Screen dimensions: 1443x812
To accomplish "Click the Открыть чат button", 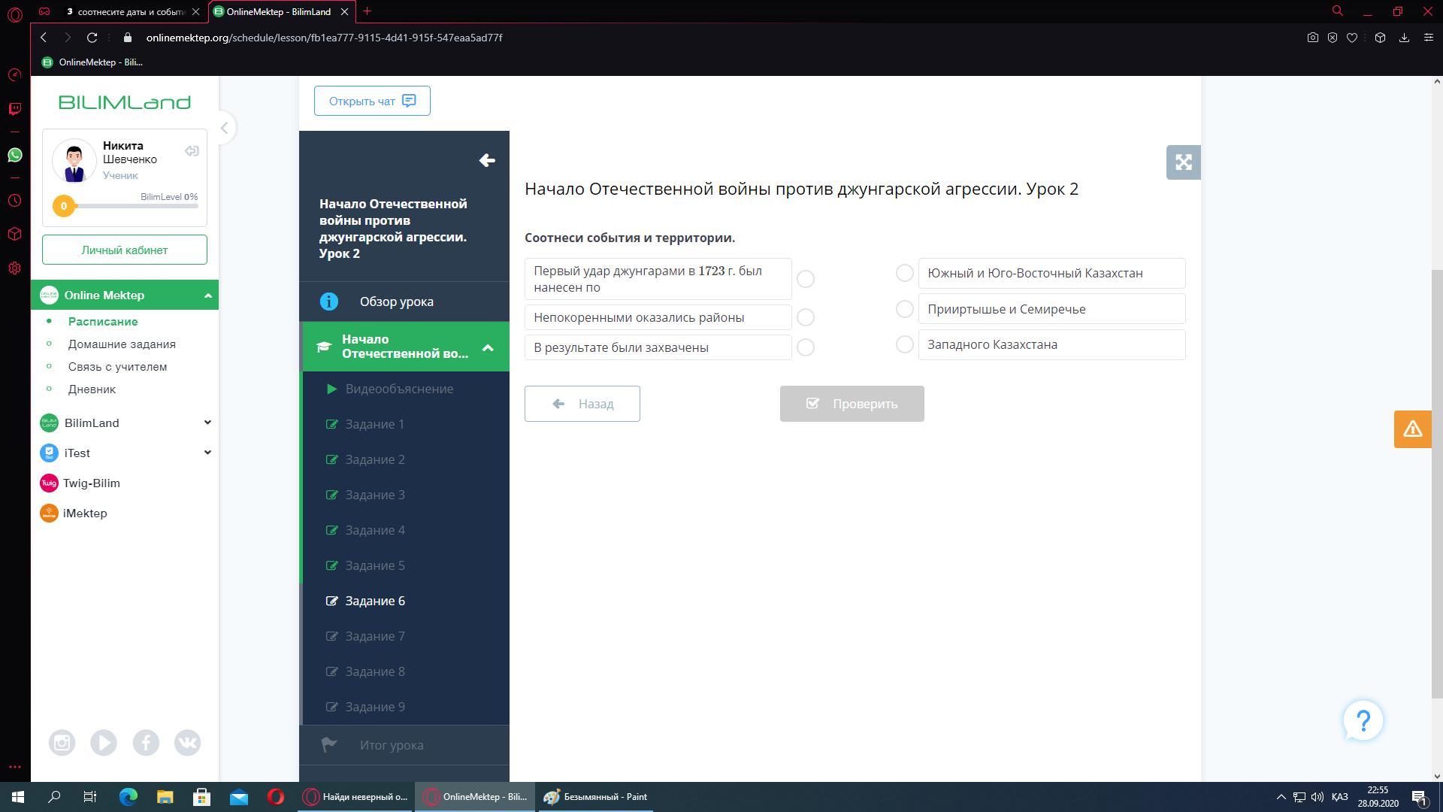I will tap(372, 101).
